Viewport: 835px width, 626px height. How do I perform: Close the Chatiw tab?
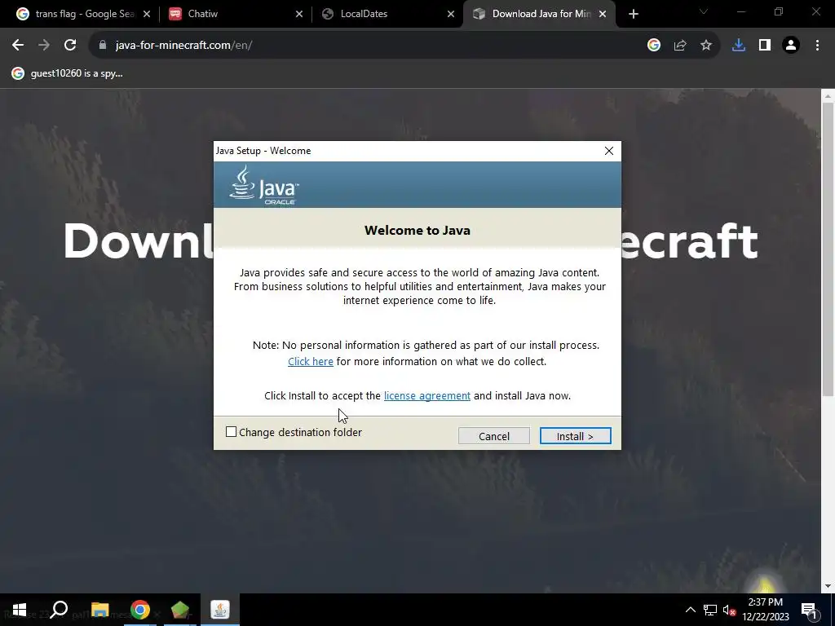pos(299,14)
